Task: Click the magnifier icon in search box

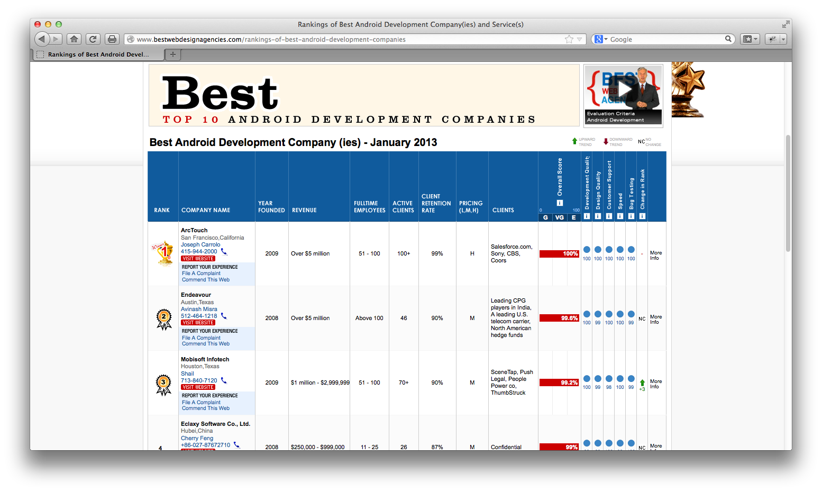Action: (728, 39)
